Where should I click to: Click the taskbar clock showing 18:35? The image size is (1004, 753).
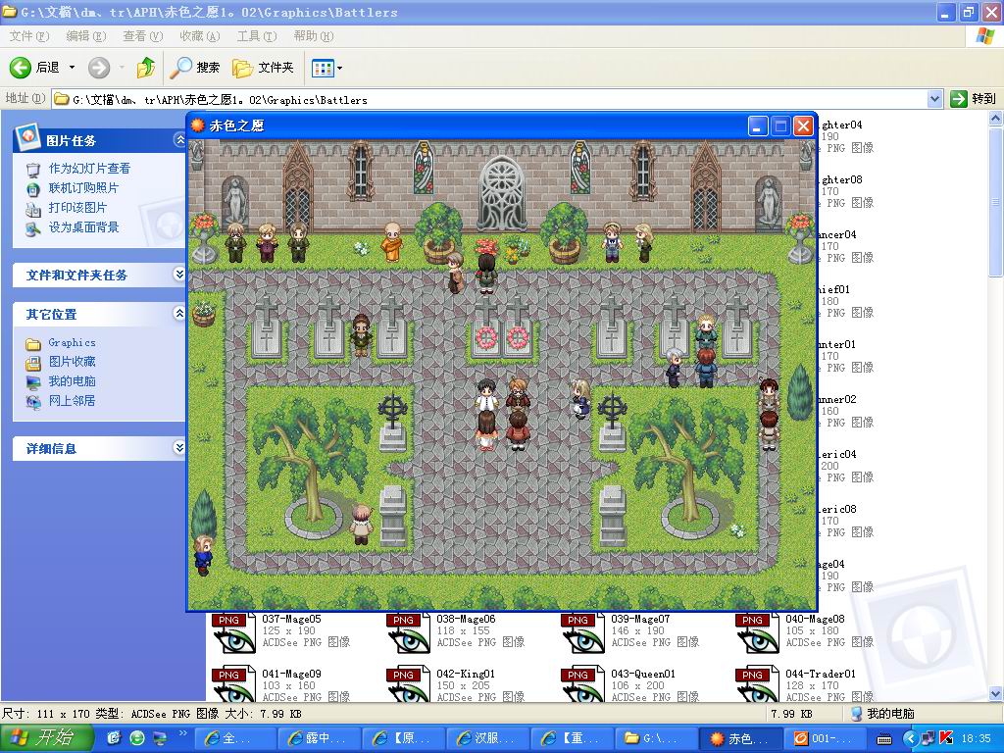point(976,739)
